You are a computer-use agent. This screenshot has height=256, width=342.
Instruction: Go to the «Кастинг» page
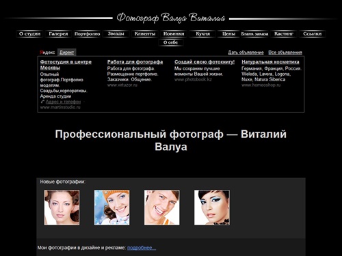click(284, 34)
